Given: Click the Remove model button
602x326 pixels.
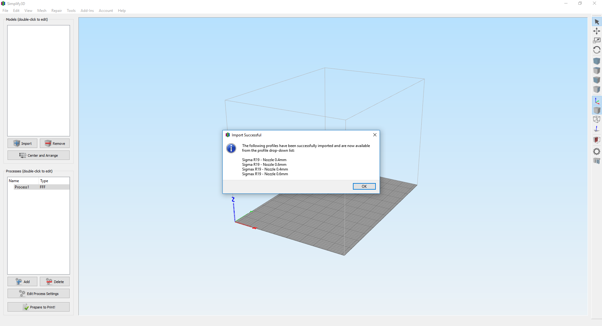Looking at the screenshot, I should click(55, 144).
